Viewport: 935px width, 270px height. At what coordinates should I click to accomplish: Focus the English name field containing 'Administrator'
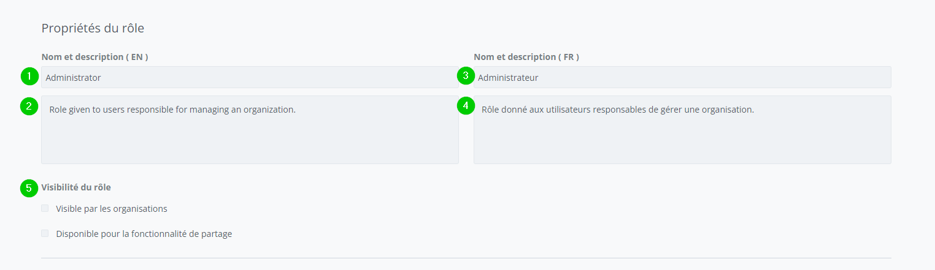(250, 78)
